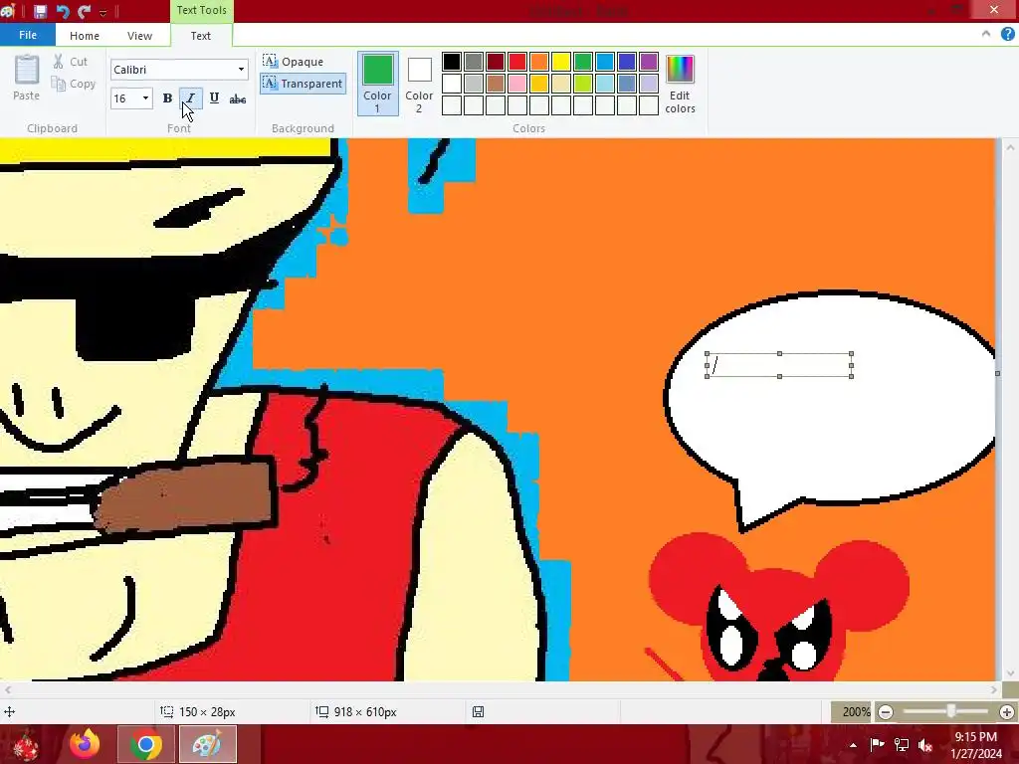
Task: Toggle Bold formatting
Action: pyautogui.click(x=167, y=98)
